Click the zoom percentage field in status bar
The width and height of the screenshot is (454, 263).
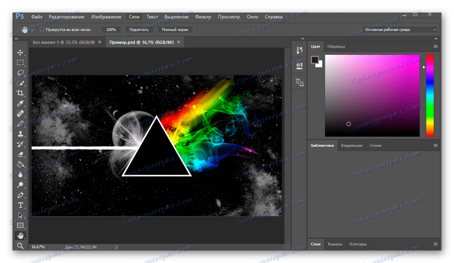tap(38, 247)
